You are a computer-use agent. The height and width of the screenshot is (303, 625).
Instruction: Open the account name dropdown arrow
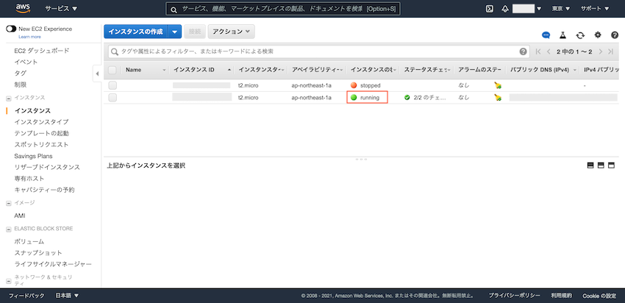point(539,9)
